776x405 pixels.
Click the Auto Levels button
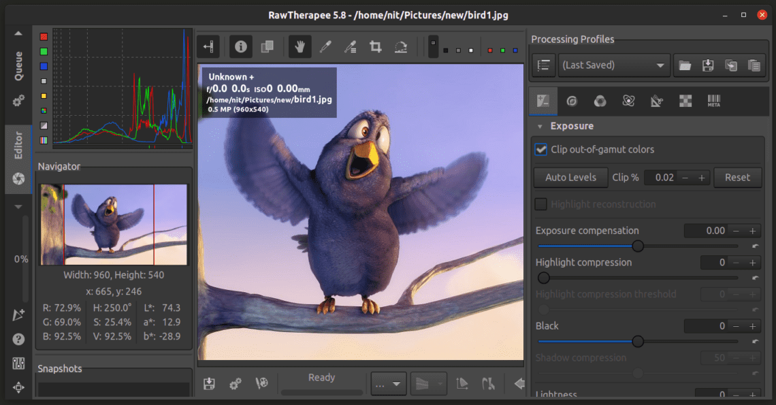(570, 177)
